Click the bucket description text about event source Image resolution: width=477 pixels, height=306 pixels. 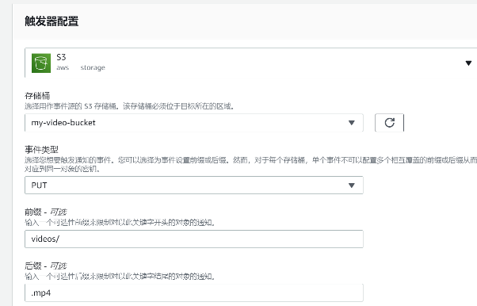tap(129, 106)
